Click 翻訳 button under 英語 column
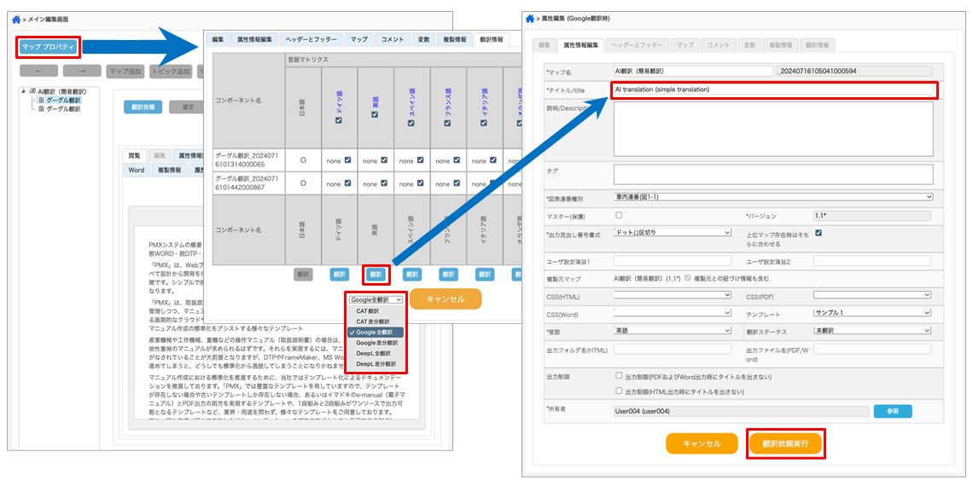This screenshot has height=492, width=973. click(376, 274)
